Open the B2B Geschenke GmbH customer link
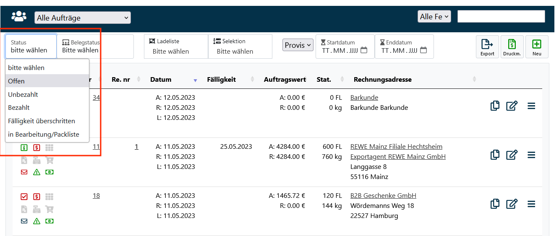This screenshot has width=559, height=236. [x=383, y=196]
